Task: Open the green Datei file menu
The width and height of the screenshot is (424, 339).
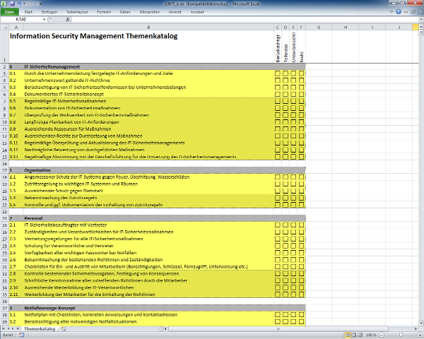Action: 10,12
